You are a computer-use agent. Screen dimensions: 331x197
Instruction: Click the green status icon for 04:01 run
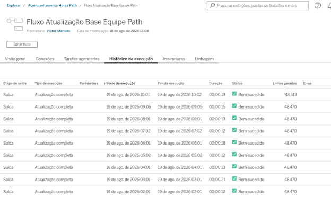click(x=234, y=166)
